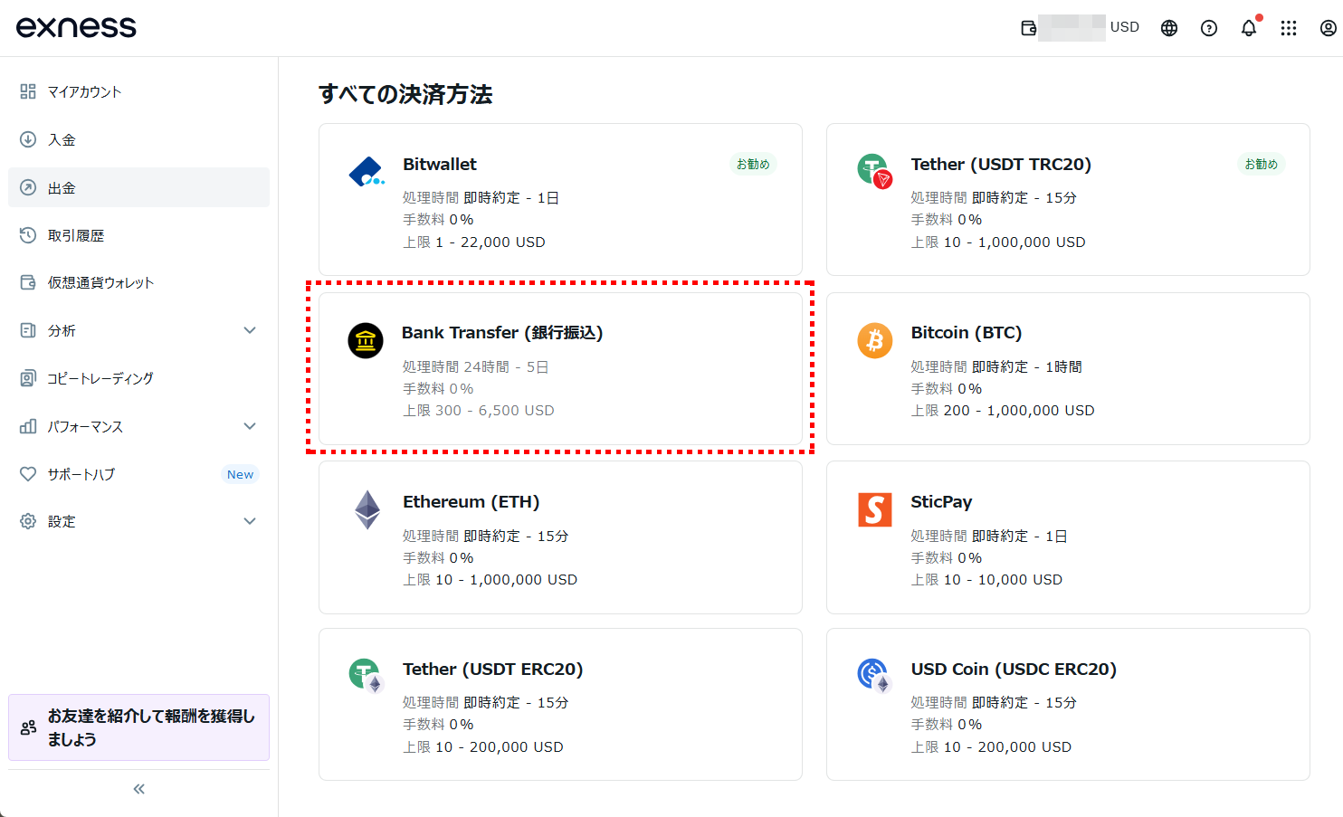Choose Bank Transfer (銀行振込) title
Viewport: 1343px width, 817px height.
(502, 333)
